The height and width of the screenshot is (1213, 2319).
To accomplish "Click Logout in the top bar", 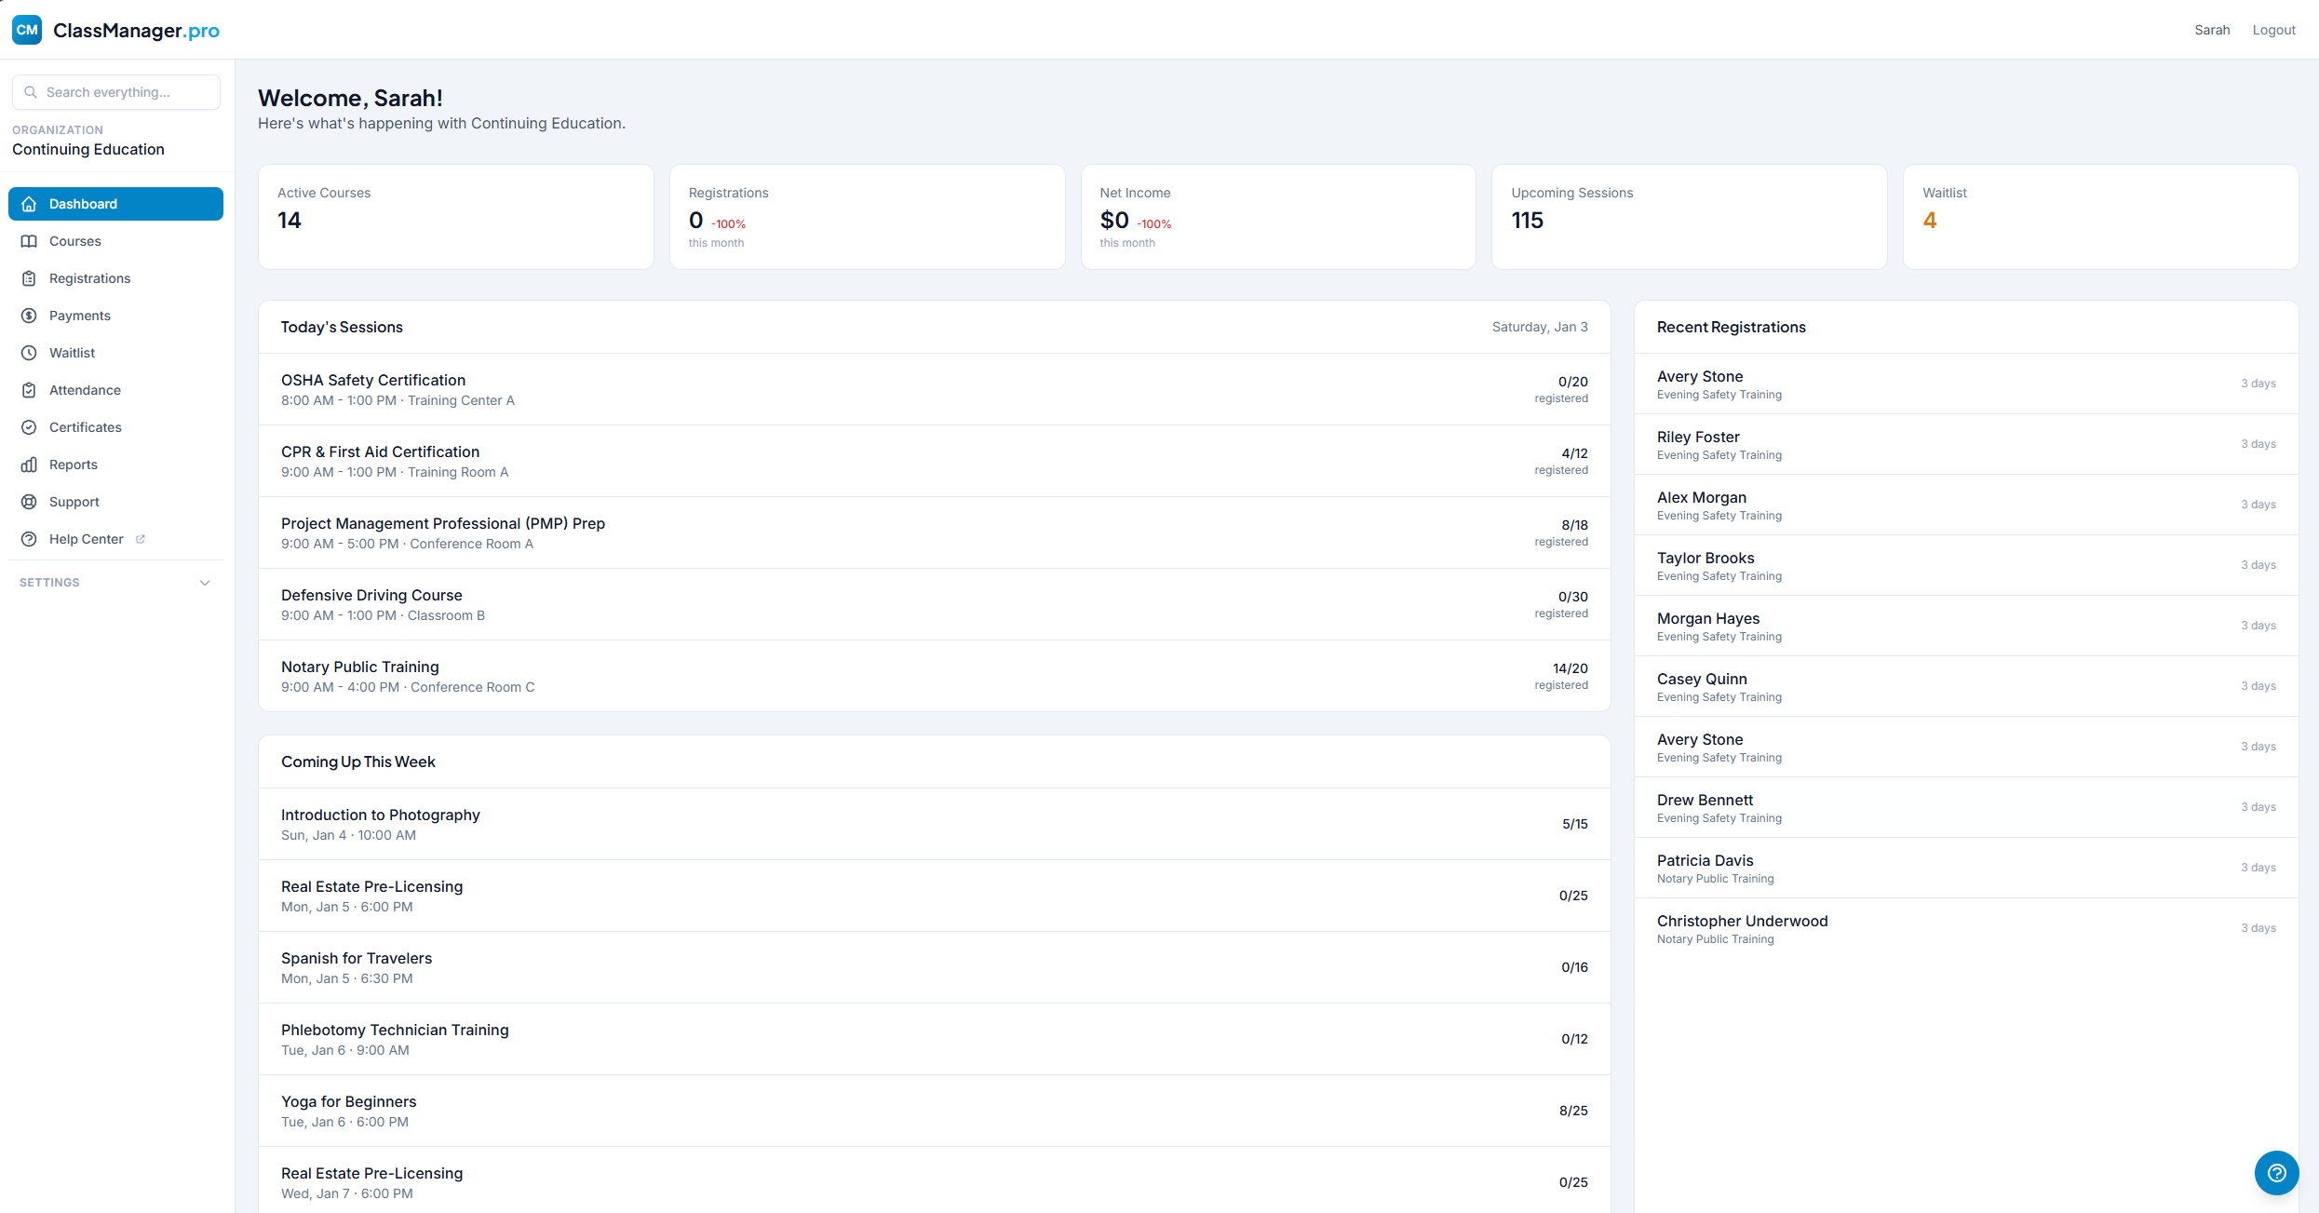I will (x=2274, y=29).
